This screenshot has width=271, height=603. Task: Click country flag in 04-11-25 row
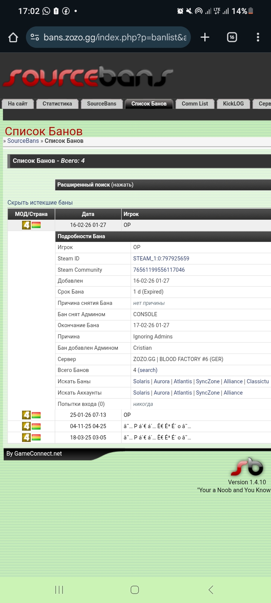click(x=36, y=426)
